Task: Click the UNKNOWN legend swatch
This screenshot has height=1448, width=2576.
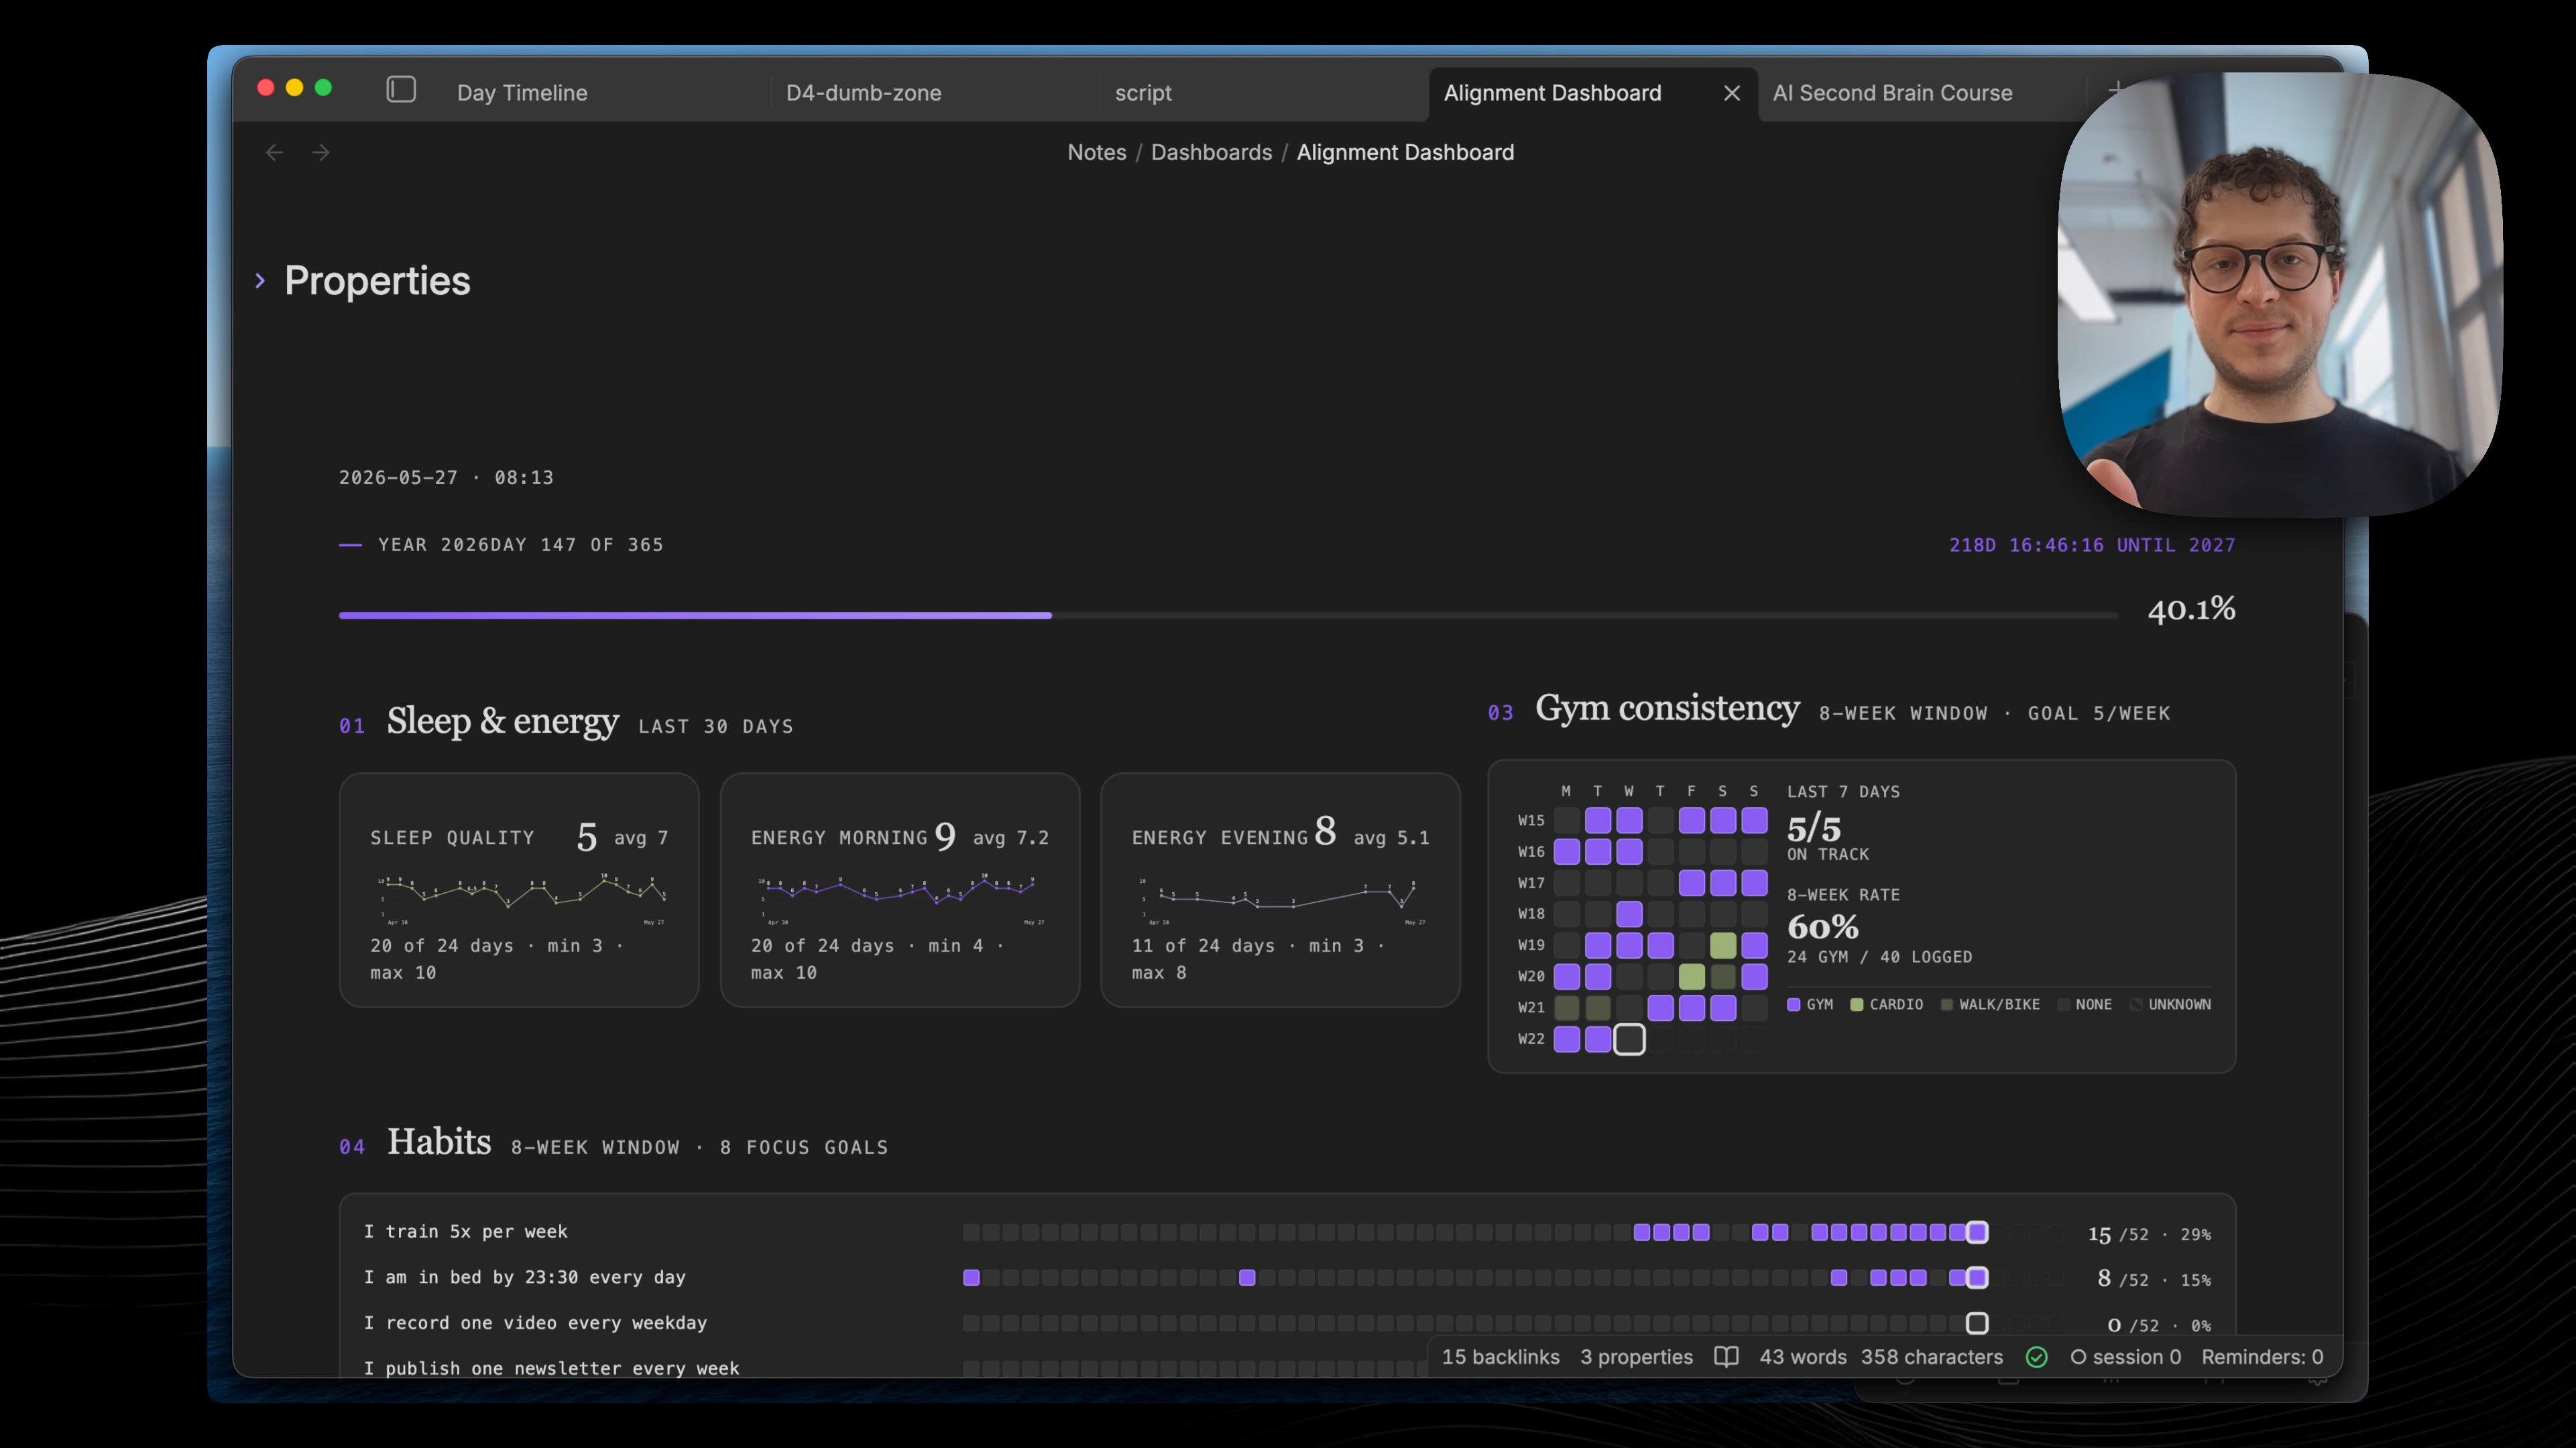Action: click(x=2136, y=1004)
